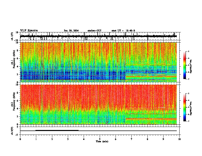Click the '10' at the time axis end
This screenshot has height=156, width=202.
[x=179, y=139]
